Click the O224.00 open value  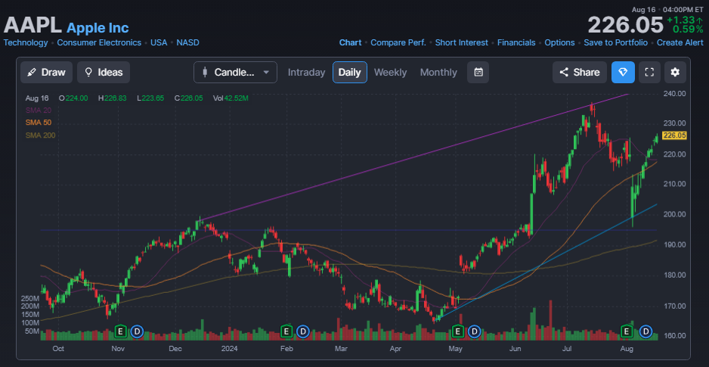[73, 98]
